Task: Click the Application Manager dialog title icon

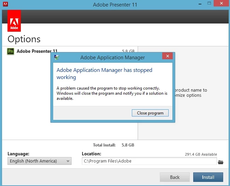Action: 57,57
